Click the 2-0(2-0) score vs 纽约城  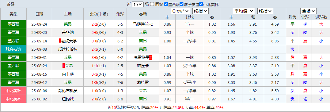point(99,99)
